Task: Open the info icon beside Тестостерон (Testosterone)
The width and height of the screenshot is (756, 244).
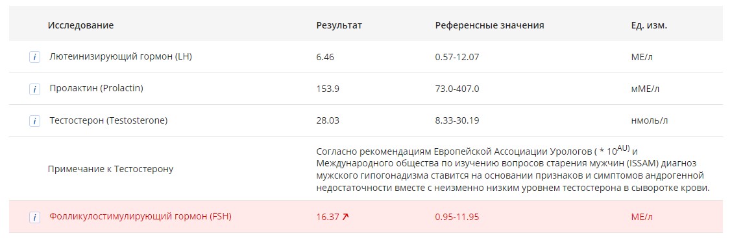Action: pyautogui.click(x=34, y=121)
